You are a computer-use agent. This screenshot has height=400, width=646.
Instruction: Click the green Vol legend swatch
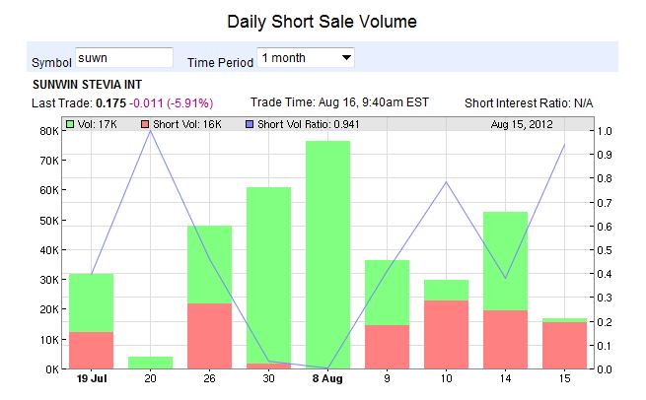tap(71, 124)
